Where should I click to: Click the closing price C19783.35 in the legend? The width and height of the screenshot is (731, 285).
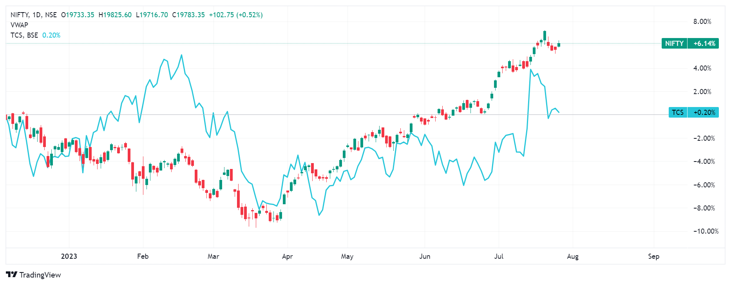(188, 15)
